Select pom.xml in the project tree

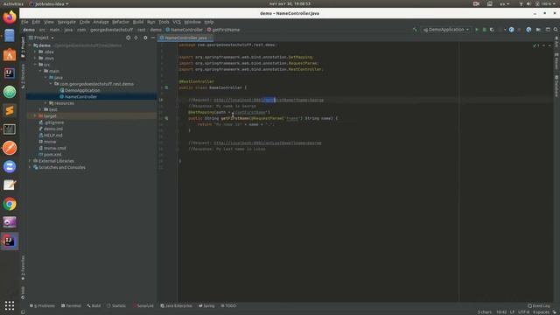52,155
